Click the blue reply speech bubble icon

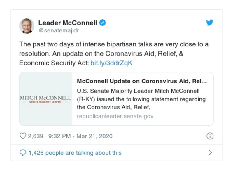click(23, 153)
